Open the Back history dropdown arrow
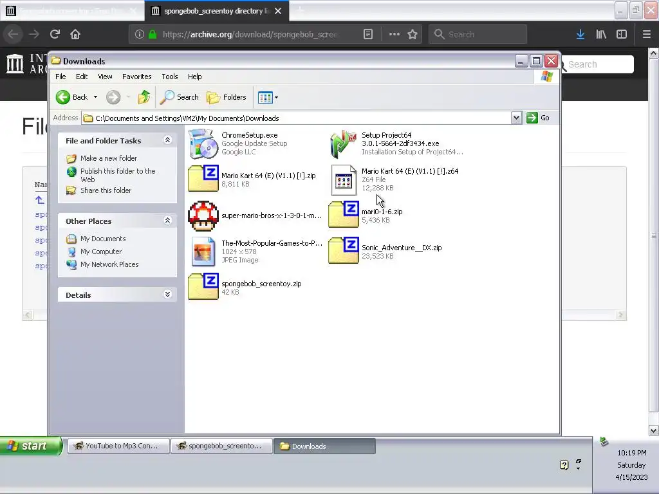The width and height of the screenshot is (659, 494). pyautogui.click(x=95, y=97)
